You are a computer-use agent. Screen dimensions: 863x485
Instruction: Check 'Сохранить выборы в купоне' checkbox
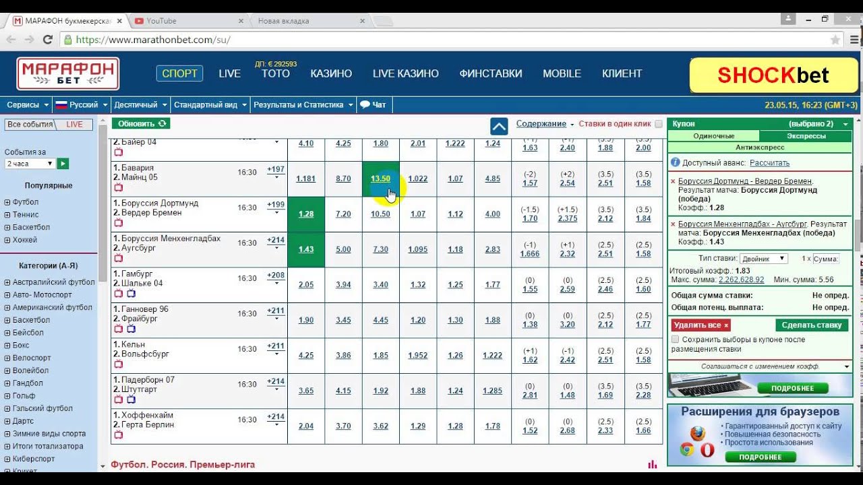(x=675, y=339)
